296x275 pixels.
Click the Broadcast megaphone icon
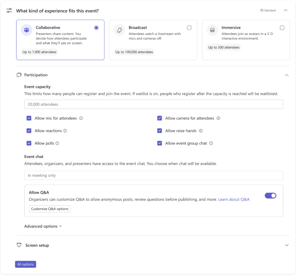click(x=119, y=30)
